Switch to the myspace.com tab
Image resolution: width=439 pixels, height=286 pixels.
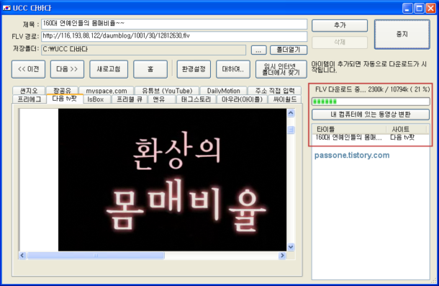tap(107, 91)
